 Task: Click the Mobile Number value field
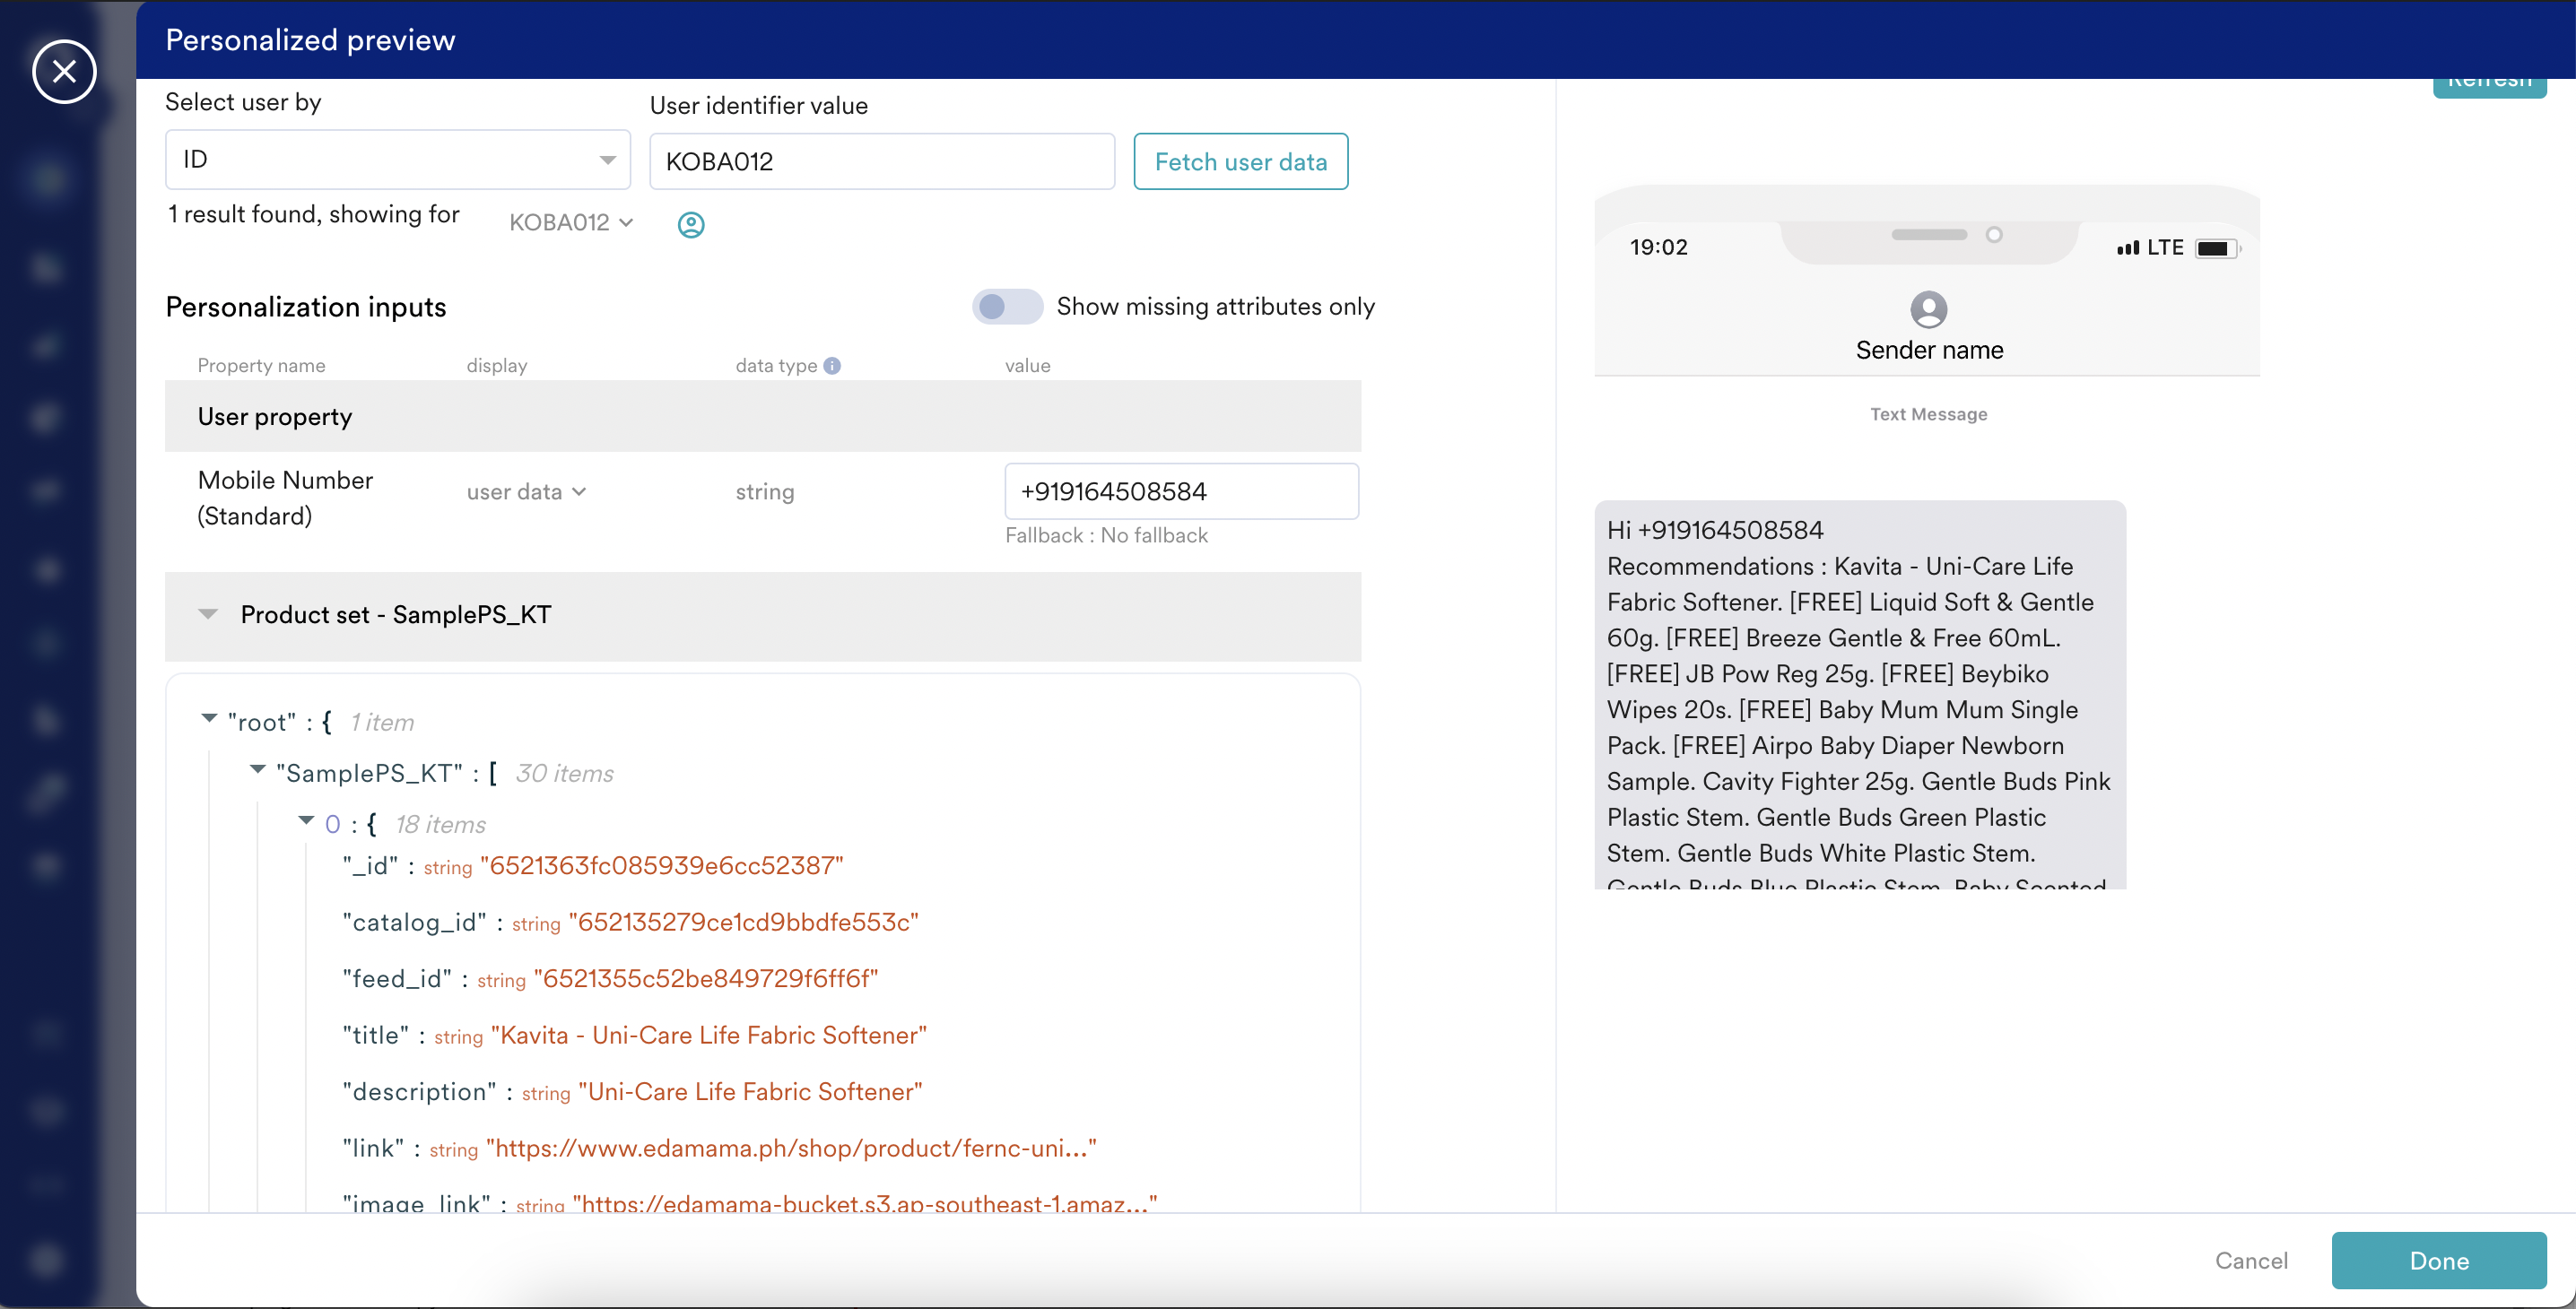[1180, 491]
